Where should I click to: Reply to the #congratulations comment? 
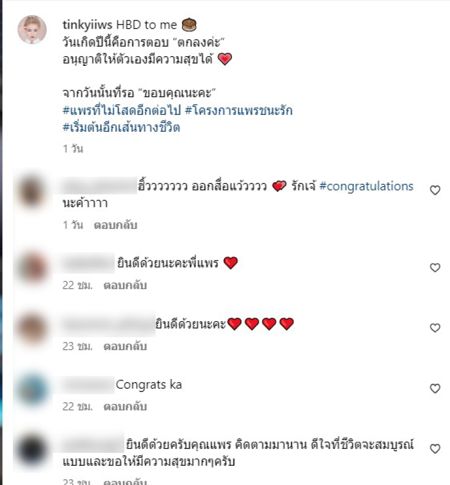tap(116, 225)
